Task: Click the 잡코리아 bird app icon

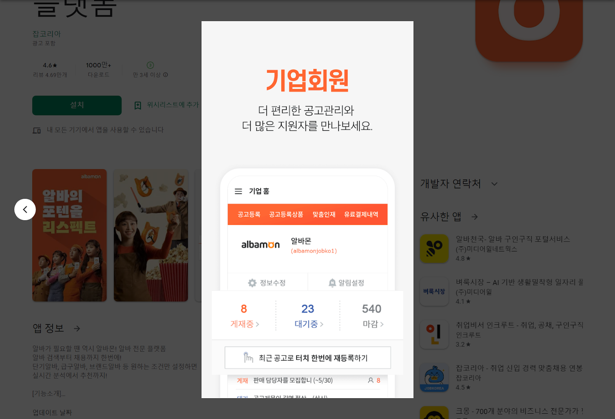Action: 434,378
